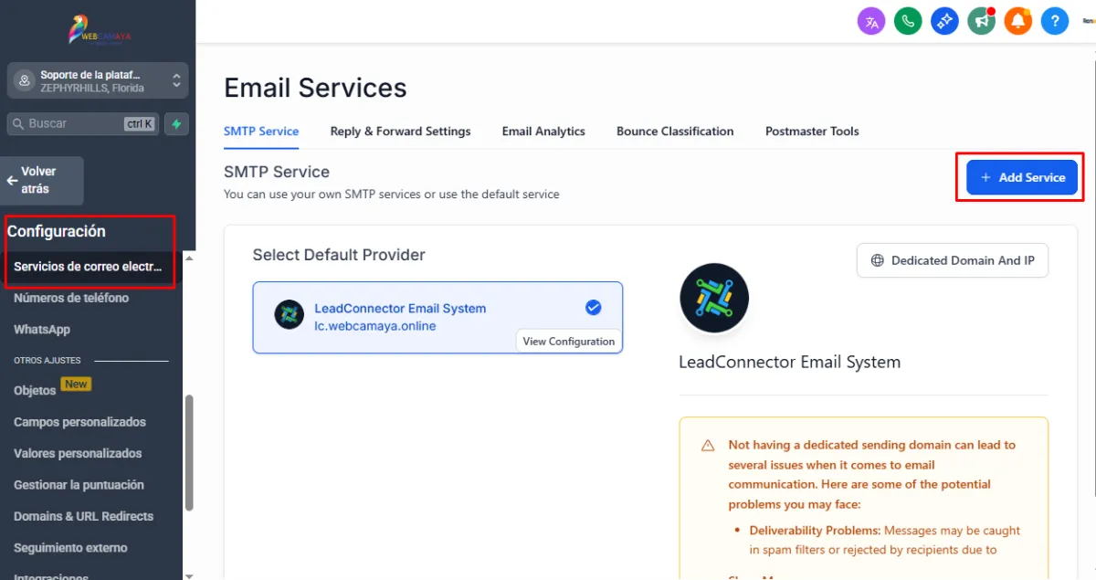Open the megaphone announcements icon
The width and height of the screenshot is (1096, 580).
[x=982, y=21]
